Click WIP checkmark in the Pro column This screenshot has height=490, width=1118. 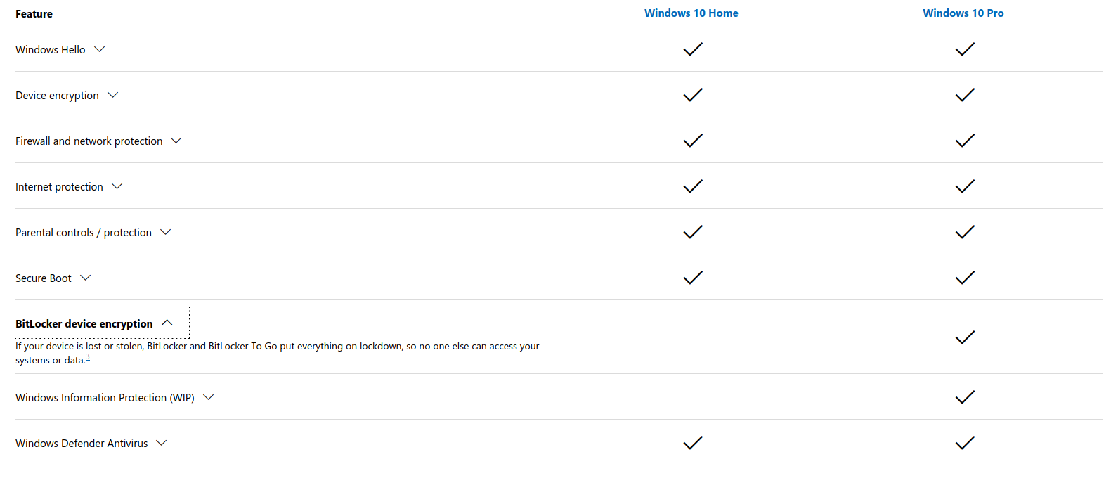965,397
